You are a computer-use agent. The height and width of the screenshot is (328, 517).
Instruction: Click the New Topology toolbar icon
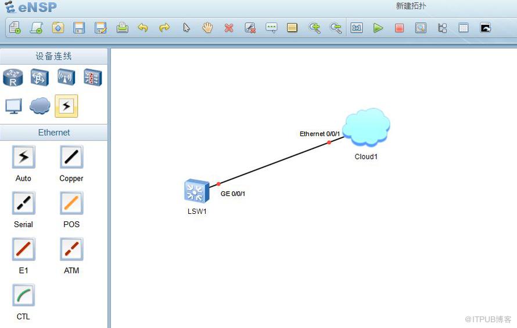15,28
